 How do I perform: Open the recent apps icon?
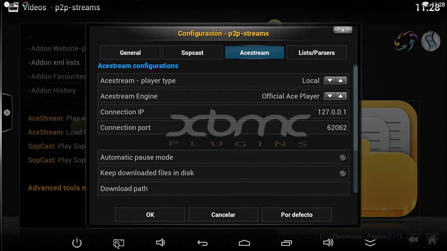point(286,243)
